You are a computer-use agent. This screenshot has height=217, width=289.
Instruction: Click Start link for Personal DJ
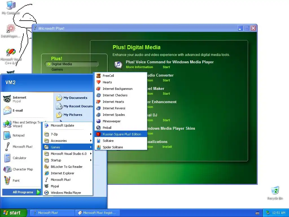click(166, 120)
